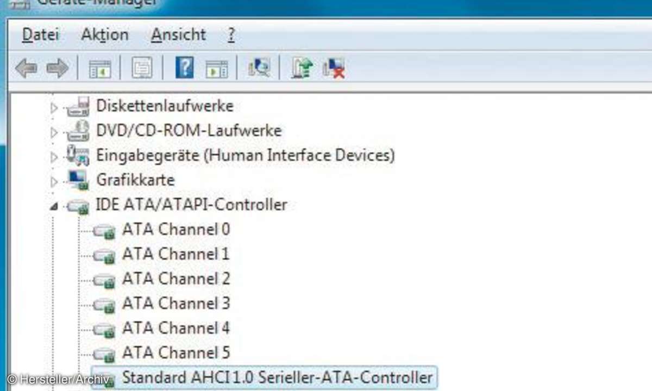Open the Ansicht menu
The width and height of the screenshot is (652, 391).
179,35
